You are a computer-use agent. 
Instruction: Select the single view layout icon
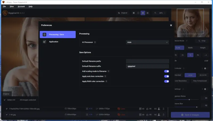click(134, 13)
